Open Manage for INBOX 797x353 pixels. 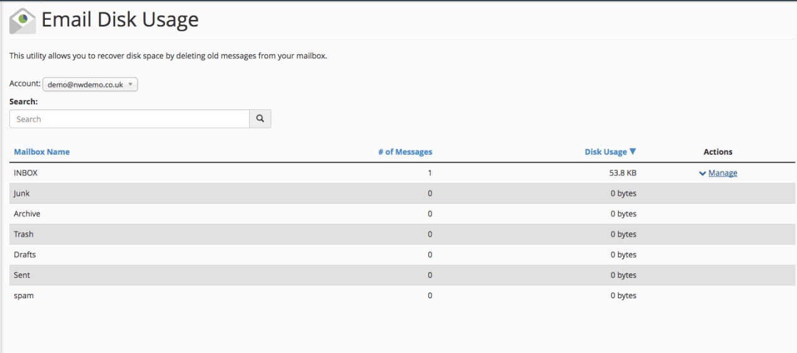[723, 173]
